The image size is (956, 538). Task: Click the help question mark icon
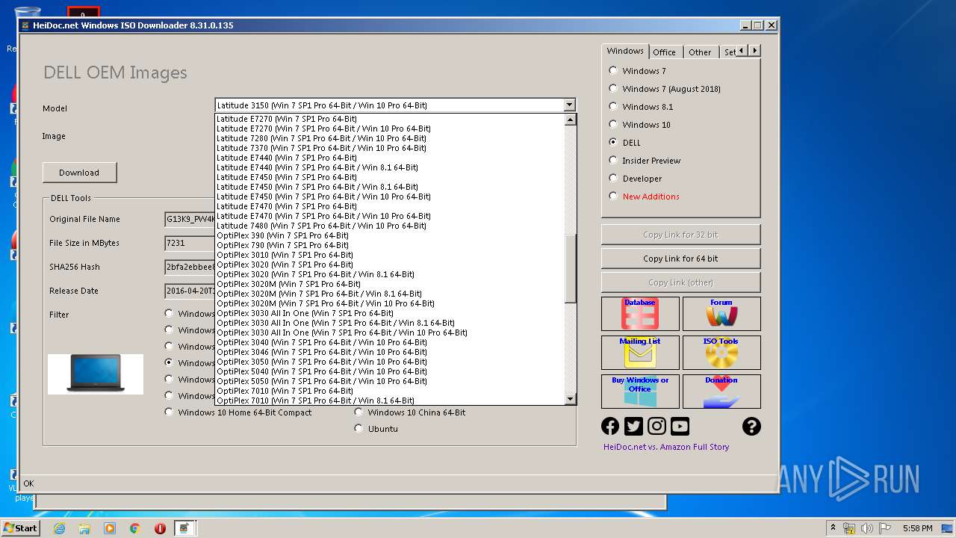click(751, 426)
